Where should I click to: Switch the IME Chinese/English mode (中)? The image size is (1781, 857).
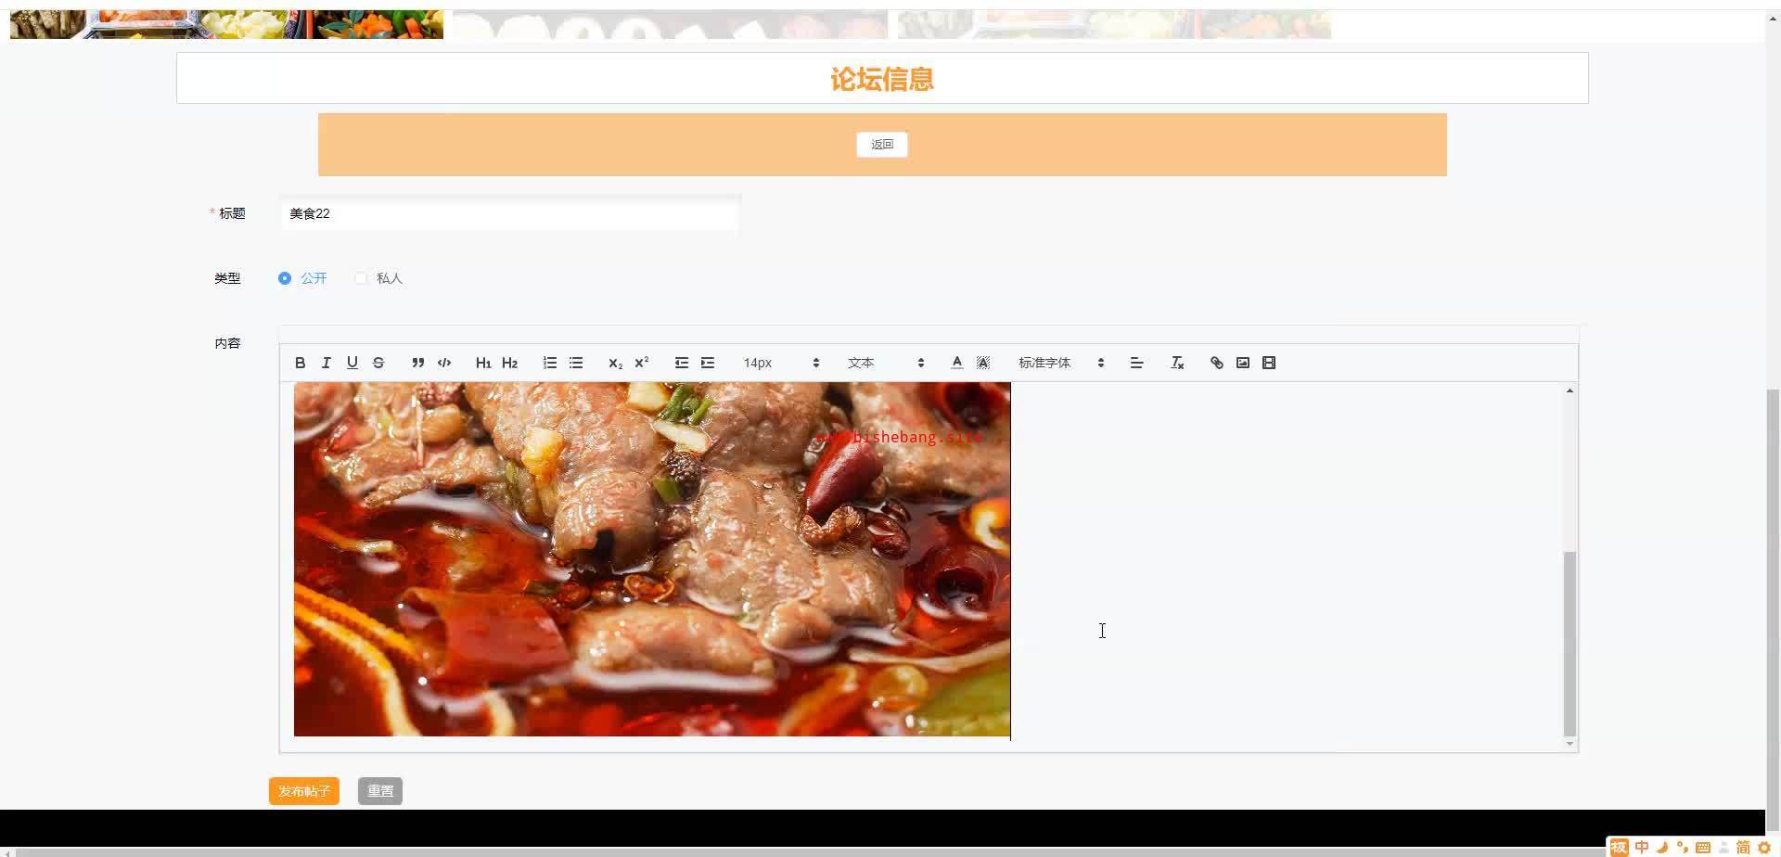[x=1642, y=848]
